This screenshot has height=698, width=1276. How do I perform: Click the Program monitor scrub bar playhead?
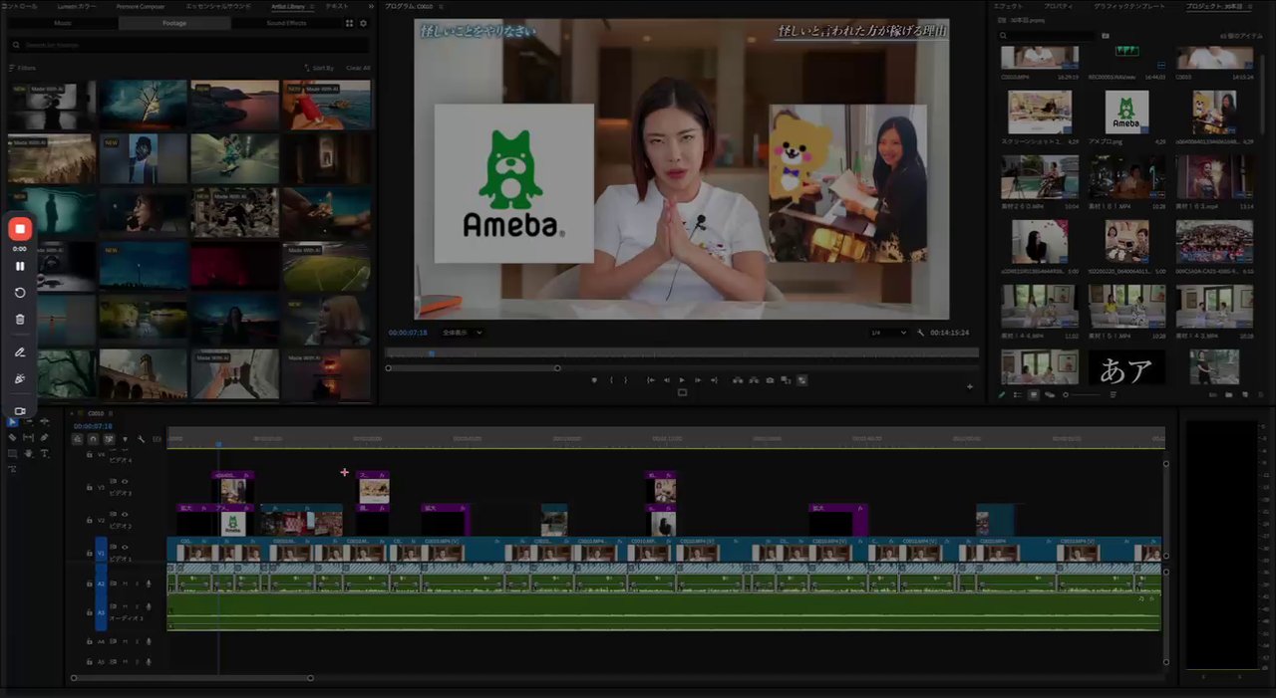tap(432, 352)
